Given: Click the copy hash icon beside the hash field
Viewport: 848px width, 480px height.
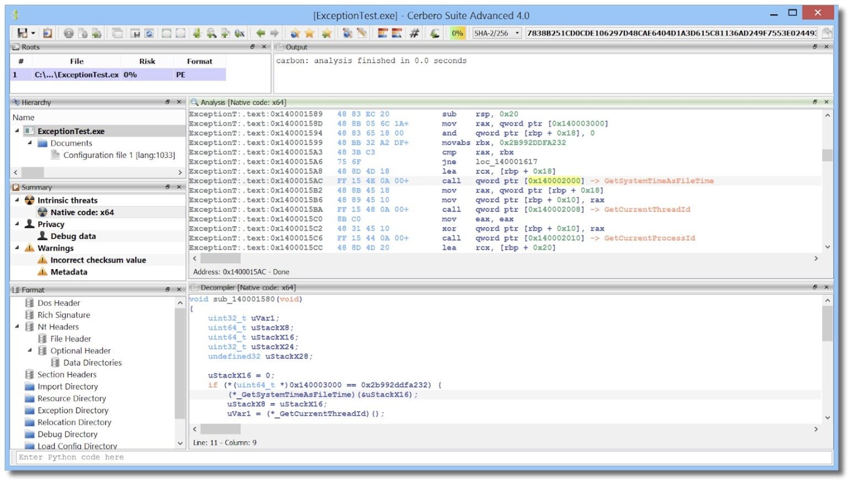Looking at the screenshot, I should (826, 33).
